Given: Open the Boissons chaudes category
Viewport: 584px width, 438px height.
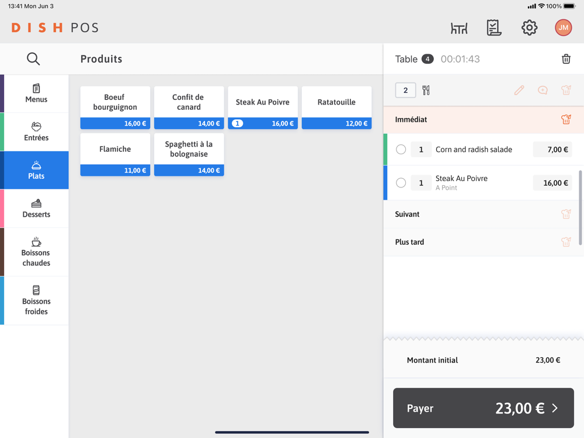Looking at the screenshot, I should tap(36, 252).
